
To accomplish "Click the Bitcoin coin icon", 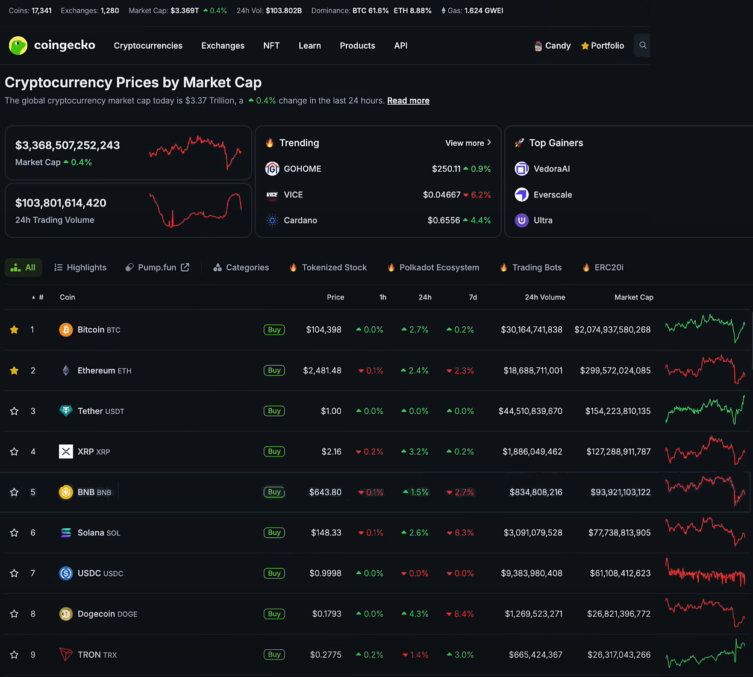I will click(x=66, y=330).
